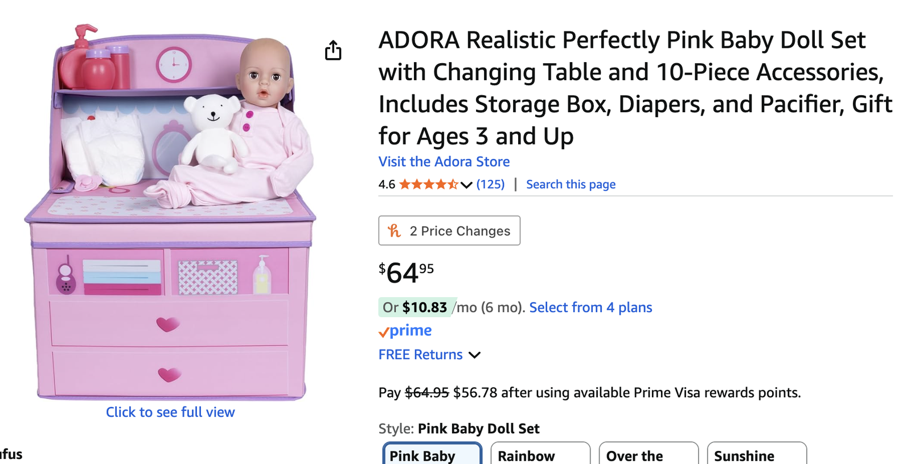The height and width of the screenshot is (464, 911).
Task: Open Select from 4 plans link
Action: coord(590,307)
